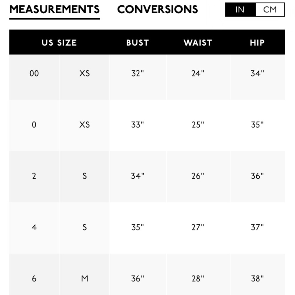295x295 pixels.
Task: Toggle units to CM
Action: (x=270, y=10)
